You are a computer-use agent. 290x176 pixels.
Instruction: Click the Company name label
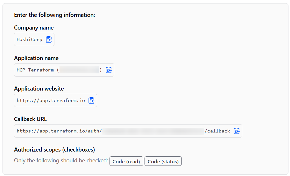[34, 28]
